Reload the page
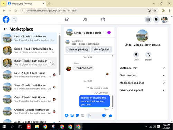The width and height of the screenshot is (173, 130). click(16, 11)
